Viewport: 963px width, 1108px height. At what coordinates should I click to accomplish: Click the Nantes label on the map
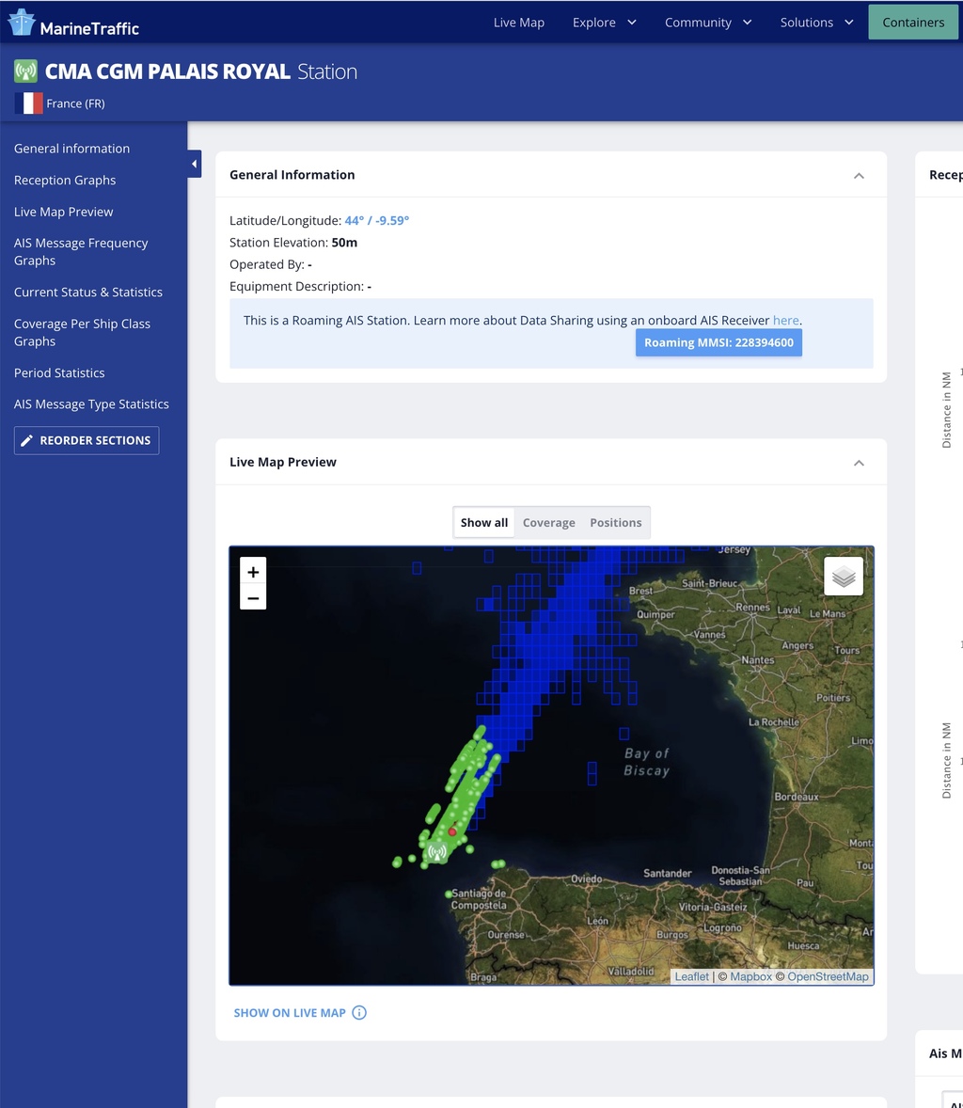click(757, 660)
